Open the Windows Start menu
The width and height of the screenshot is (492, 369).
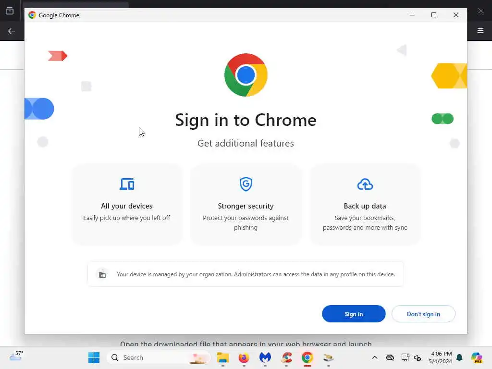pyautogui.click(x=94, y=357)
